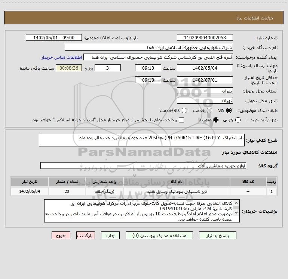This screenshot has width=288, height=279.
Task: Select the جزیی purchase type radio
Action: 238,120
